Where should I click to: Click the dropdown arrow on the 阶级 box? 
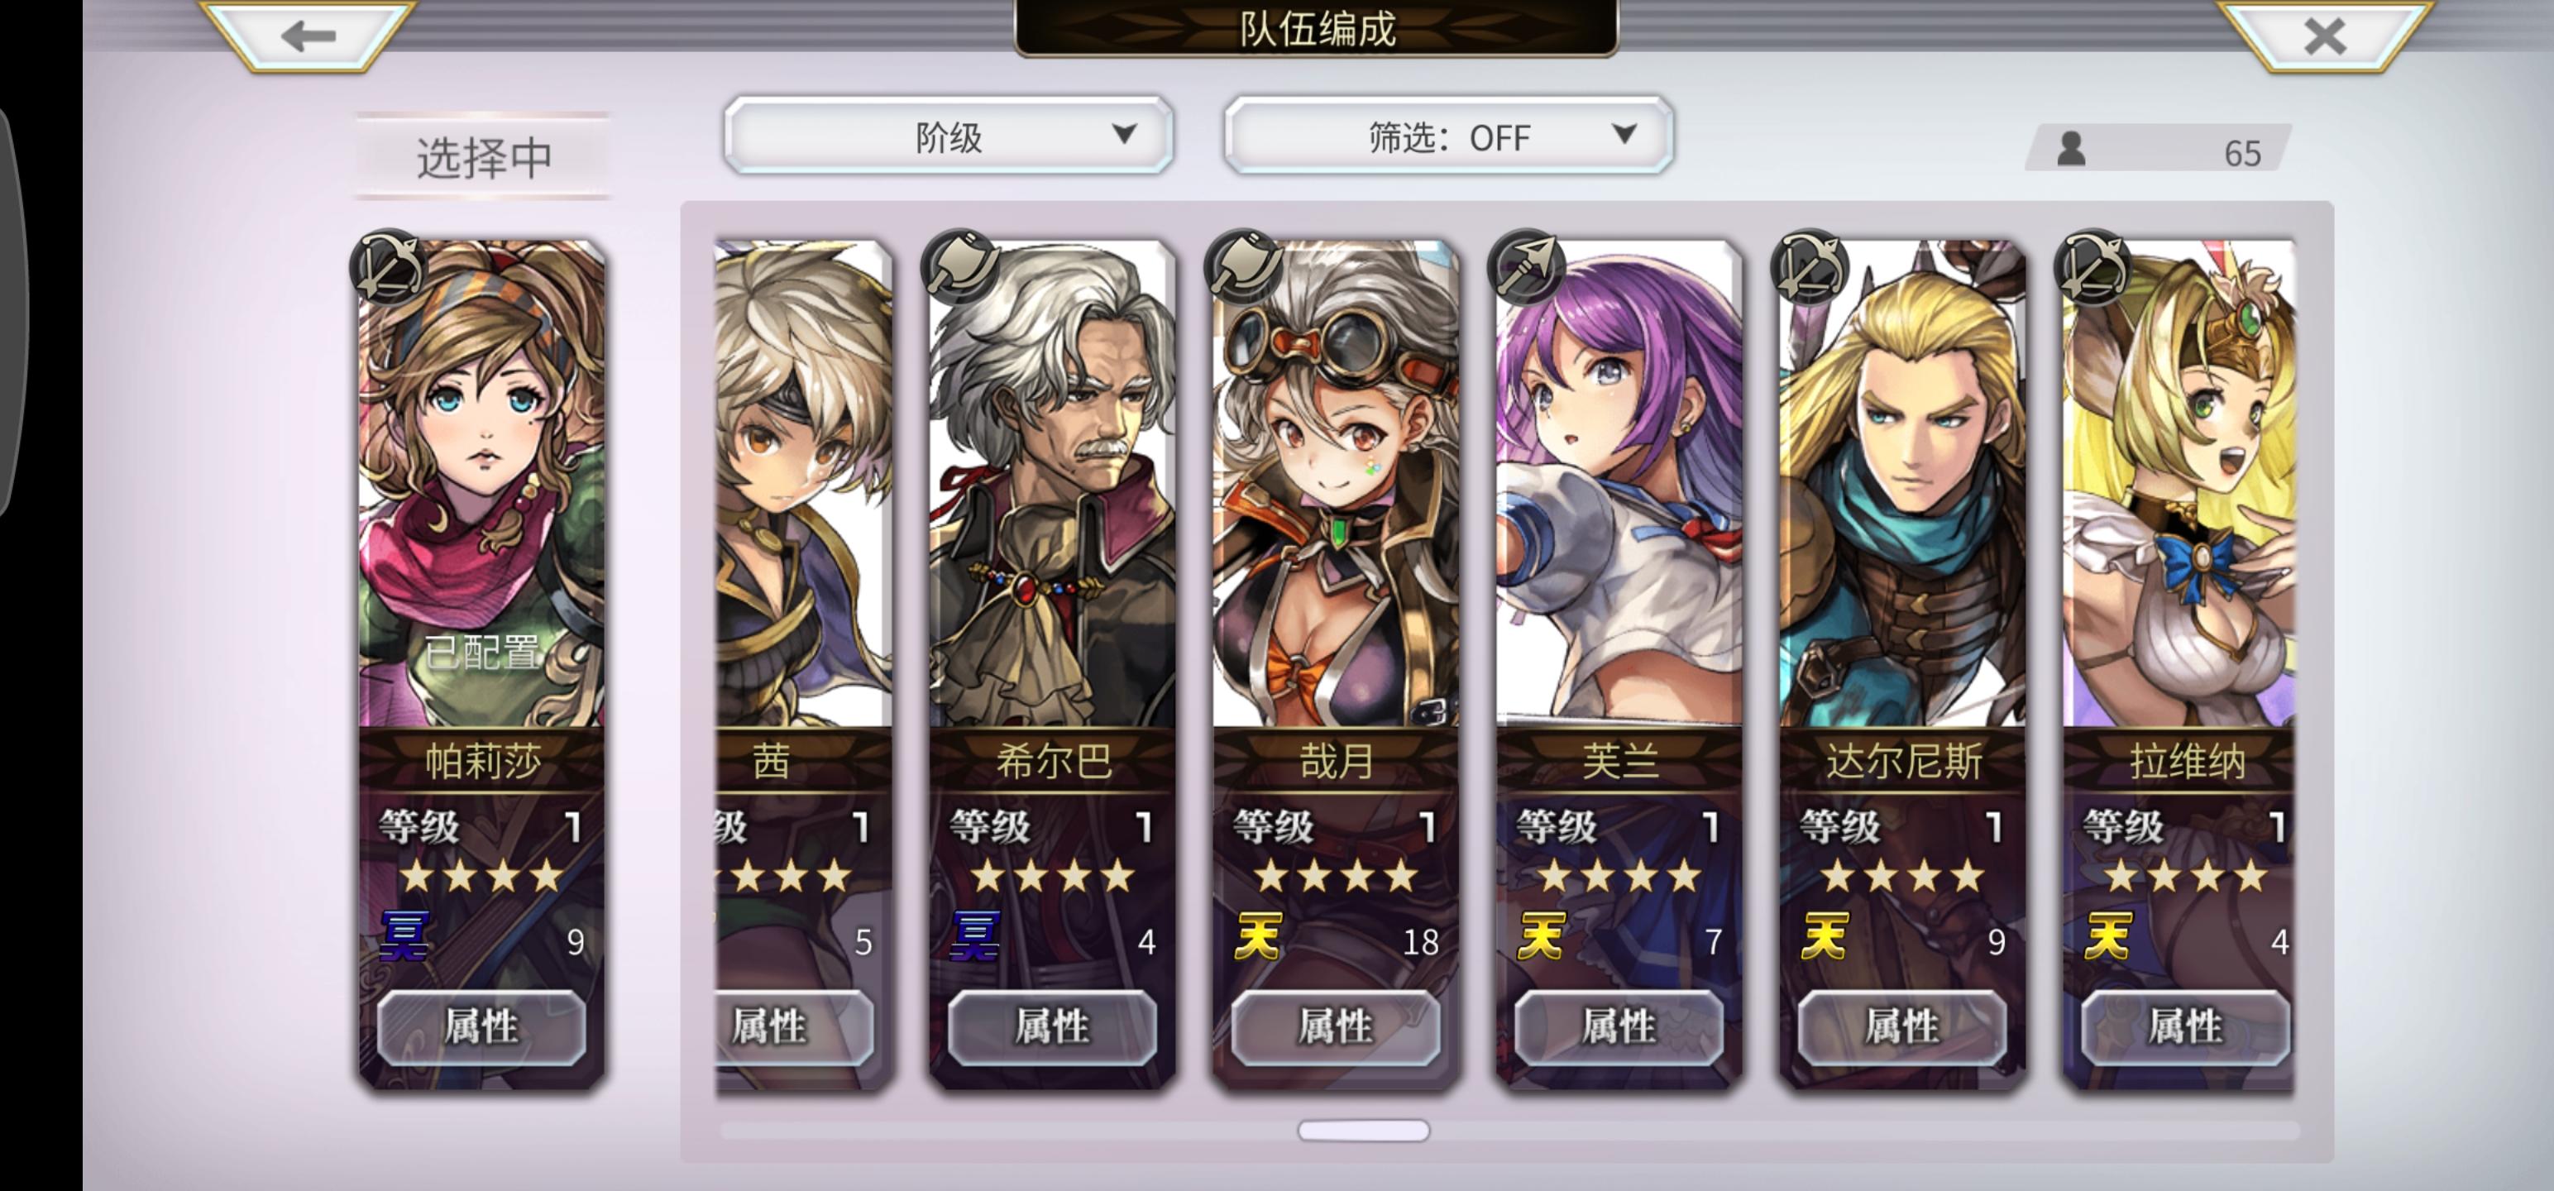coord(1123,134)
